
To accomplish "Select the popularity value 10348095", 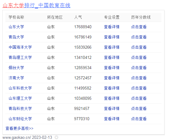I will click(83, 98).
